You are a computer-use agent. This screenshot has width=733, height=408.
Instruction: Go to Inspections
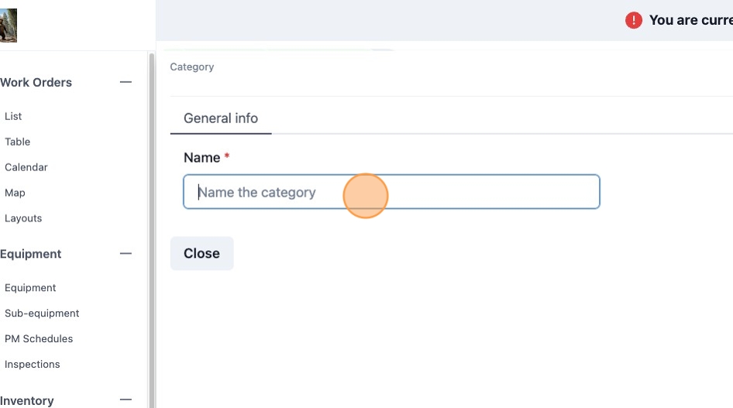[33, 364]
